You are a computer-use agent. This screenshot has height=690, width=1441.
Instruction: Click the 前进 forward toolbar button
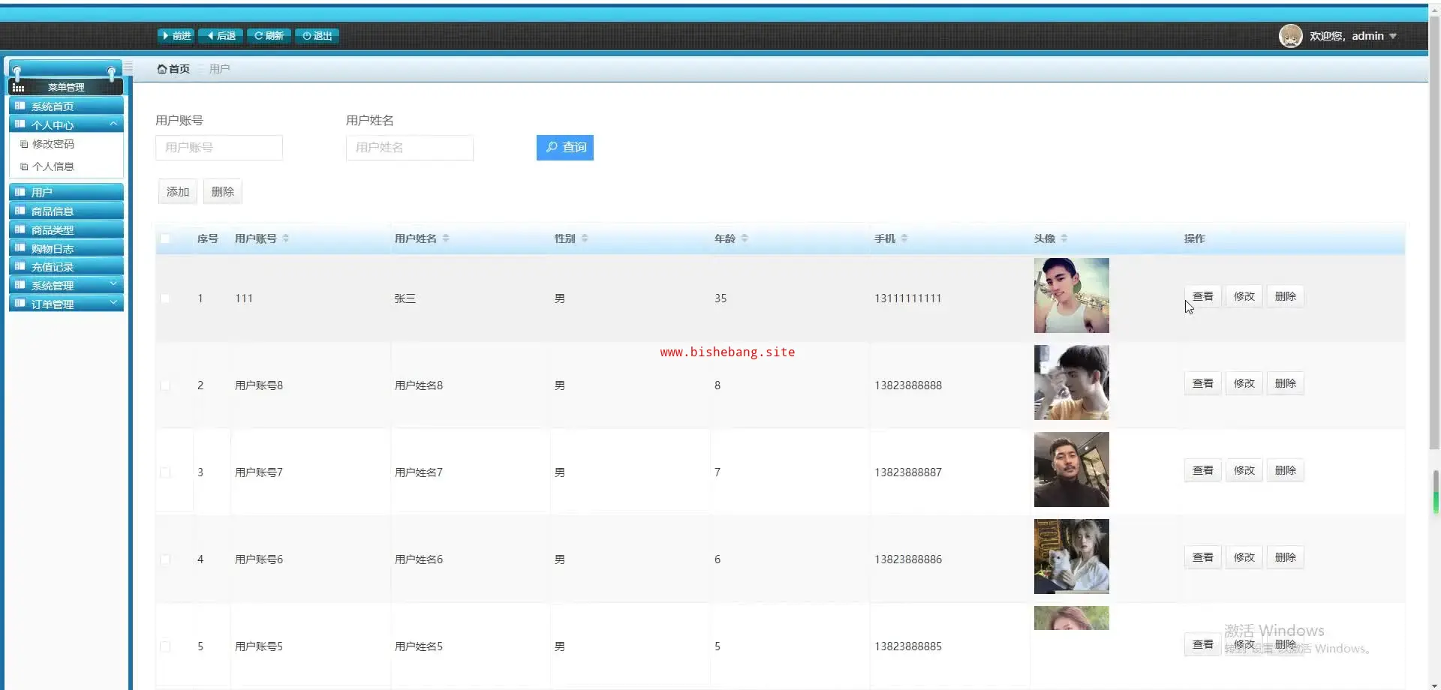176,36
